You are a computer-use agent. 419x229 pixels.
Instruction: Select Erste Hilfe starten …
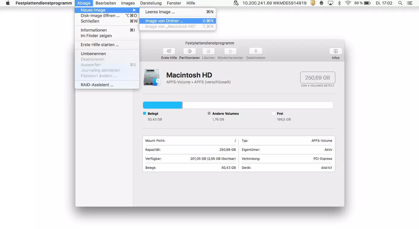point(107,45)
